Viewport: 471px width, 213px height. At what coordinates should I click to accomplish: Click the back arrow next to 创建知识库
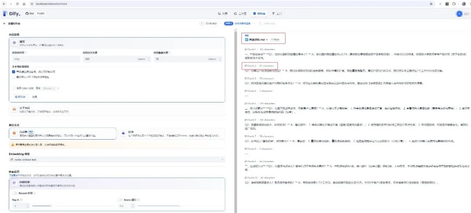[4, 24]
